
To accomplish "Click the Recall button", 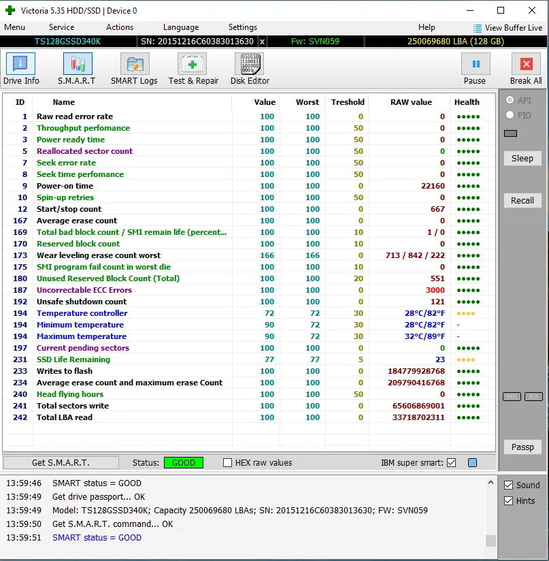I will click(x=522, y=200).
